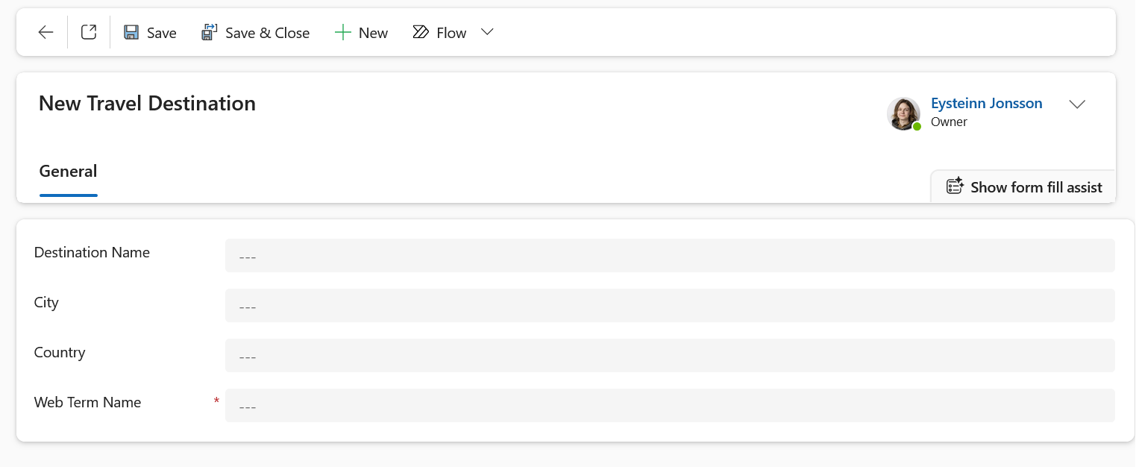Click the New Travel Destination title
This screenshot has height=467, width=1136.
(147, 104)
